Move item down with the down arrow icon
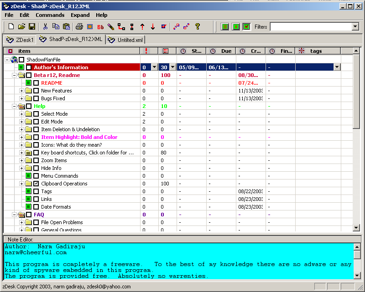This screenshot has width=365, height=292. point(153,27)
